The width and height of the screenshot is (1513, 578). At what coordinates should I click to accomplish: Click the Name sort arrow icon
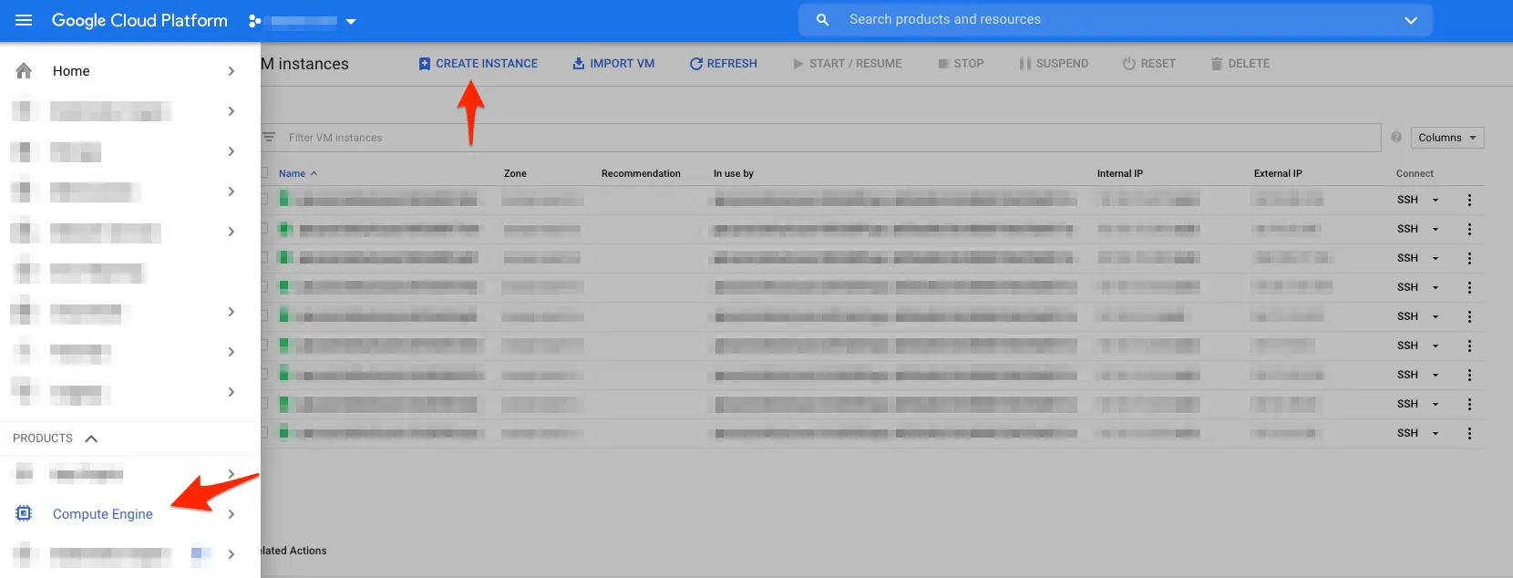[314, 173]
